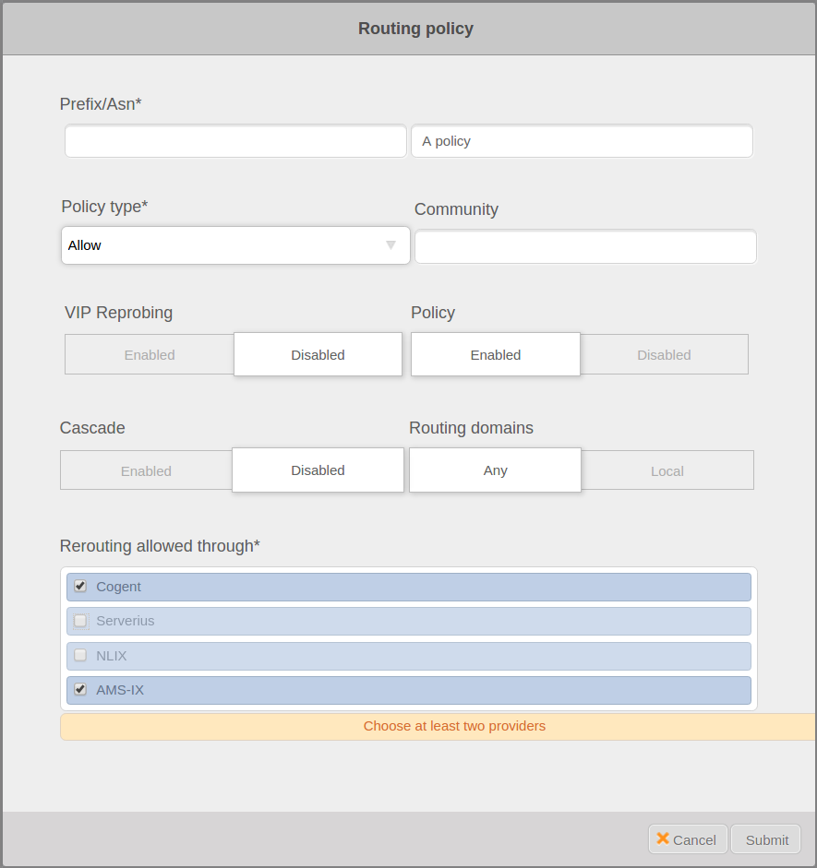Set Policy to Disabled
The image size is (817, 868).
[664, 354]
